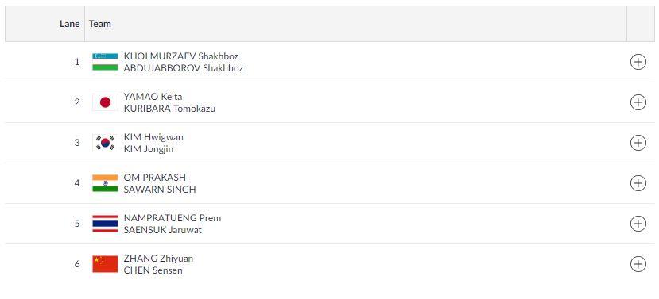This screenshot has width=659, height=299.
Task: Open plus icon for India team
Action: click(638, 183)
